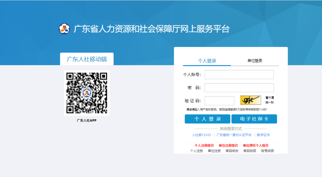Select the 广东人社移动端 tab

click(87, 59)
